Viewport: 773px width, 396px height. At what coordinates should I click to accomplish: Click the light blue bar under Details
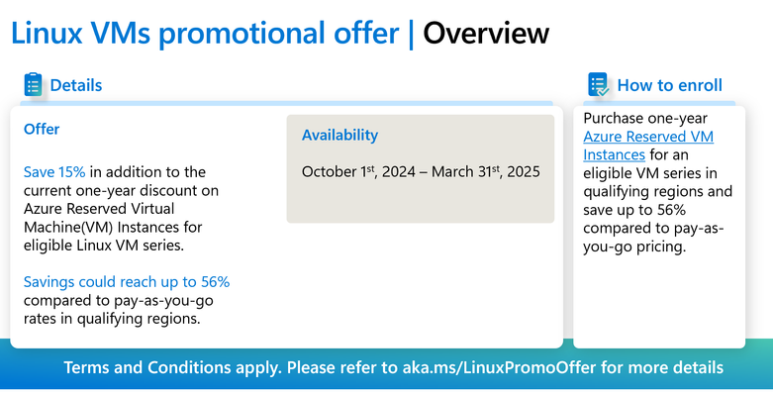click(x=286, y=103)
